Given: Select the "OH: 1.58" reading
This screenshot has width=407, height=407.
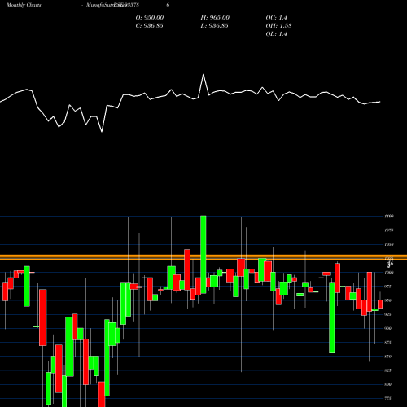Looking at the screenshot, I should click(x=278, y=26).
